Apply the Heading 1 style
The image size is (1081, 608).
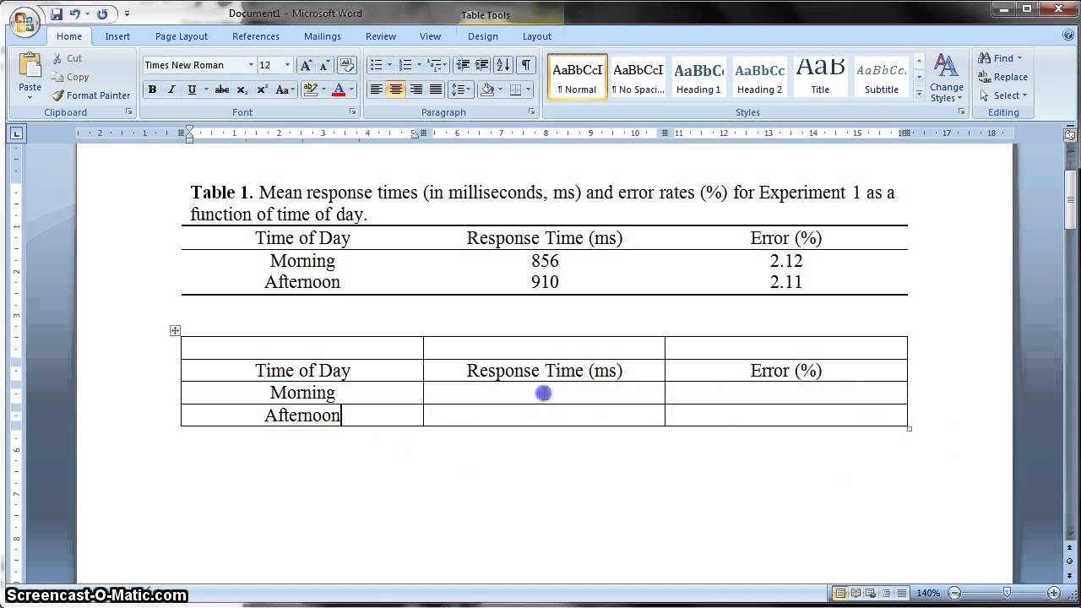pos(698,77)
